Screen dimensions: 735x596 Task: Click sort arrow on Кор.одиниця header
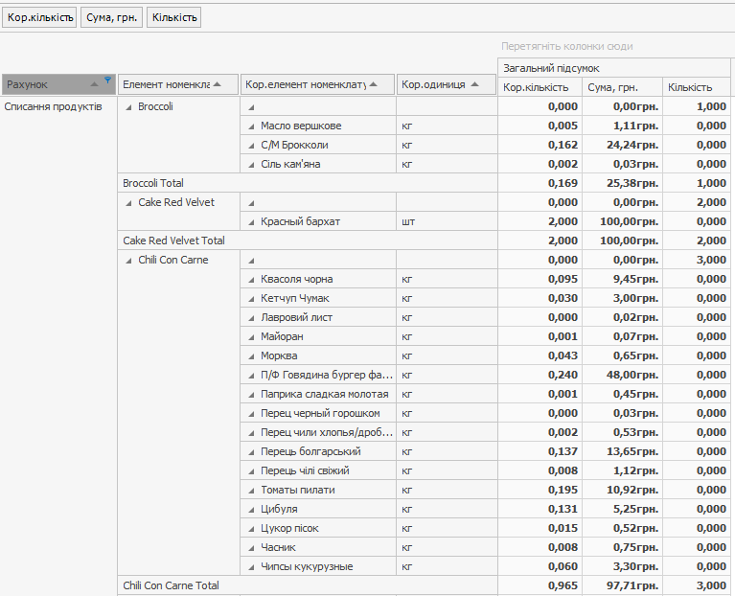point(476,84)
